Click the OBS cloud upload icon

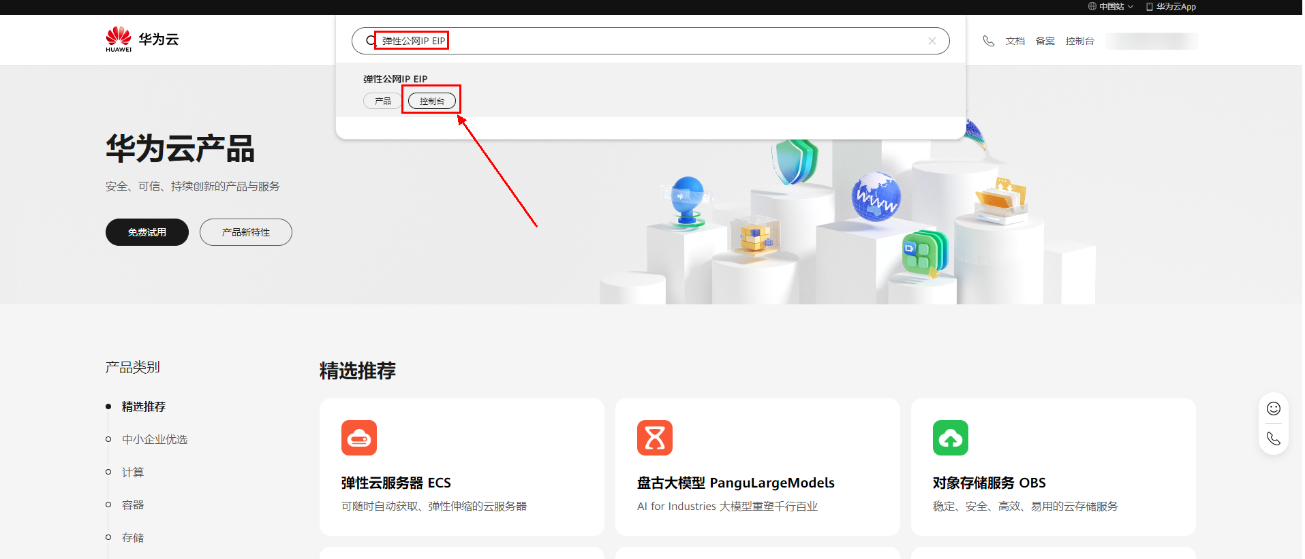951,438
